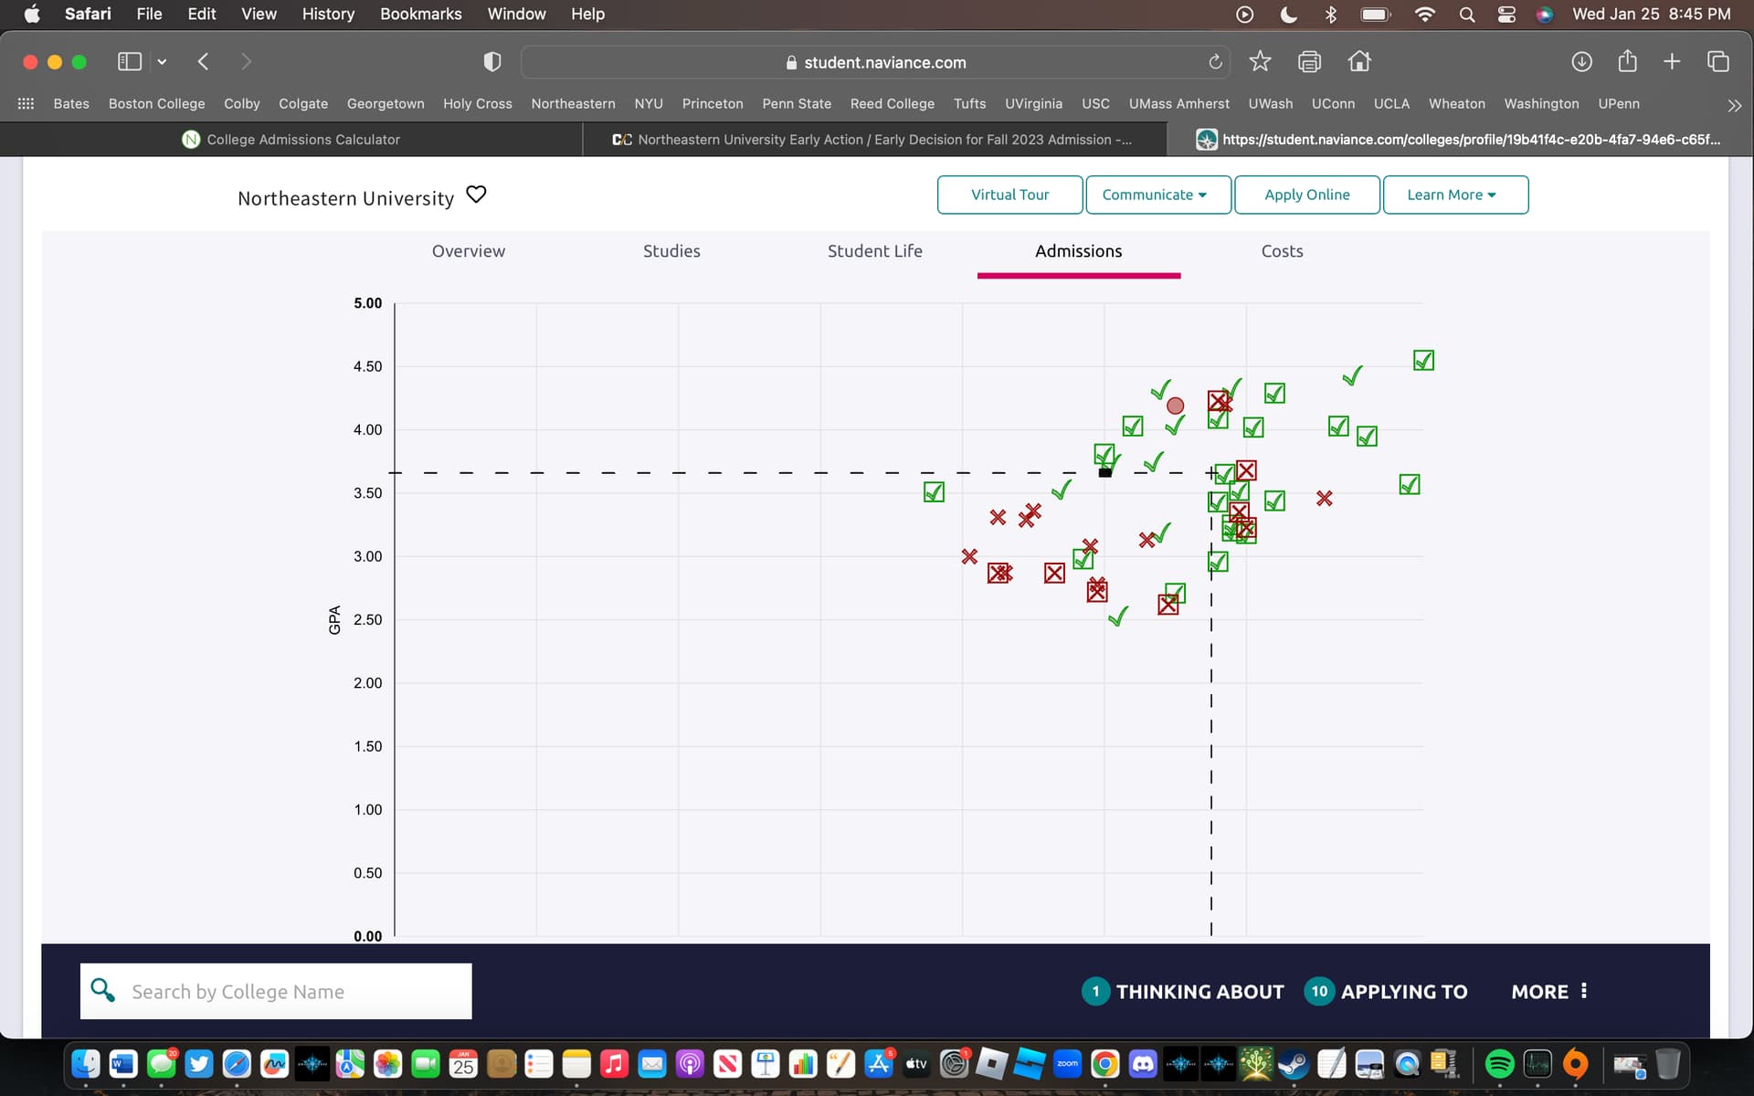The height and width of the screenshot is (1096, 1754).
Task: Show tab overview icon
Action: tap(1717, 61)
